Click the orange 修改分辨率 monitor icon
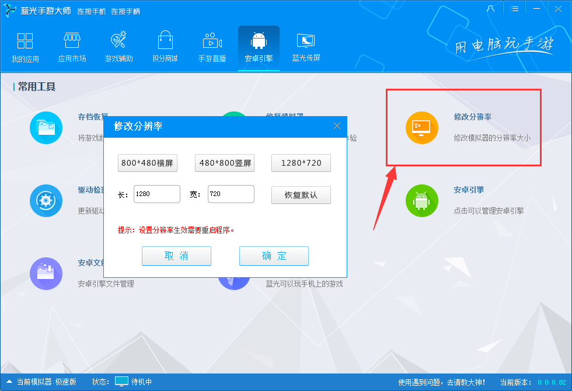The image size is (572, 391). (x=421, y=128)
